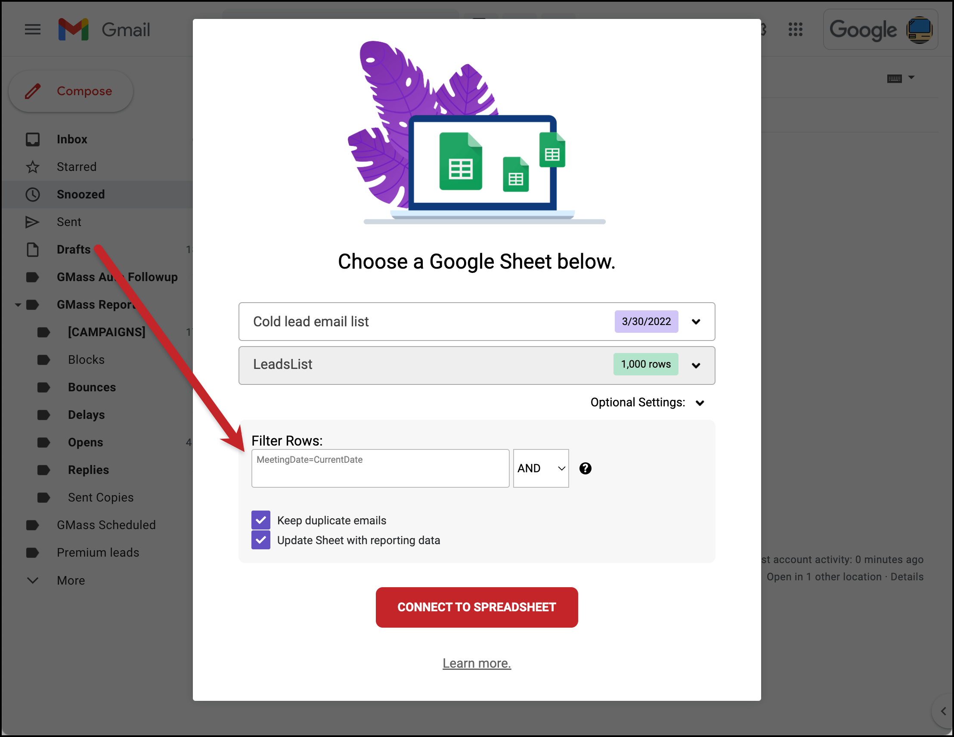
Task: Click the Bounces label icon
Action: (43, 387)
